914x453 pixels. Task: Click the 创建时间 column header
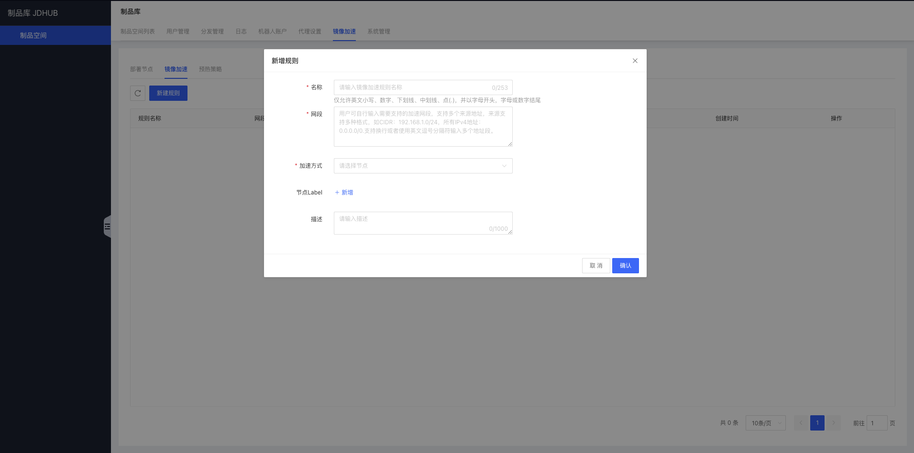pos(727,119)
